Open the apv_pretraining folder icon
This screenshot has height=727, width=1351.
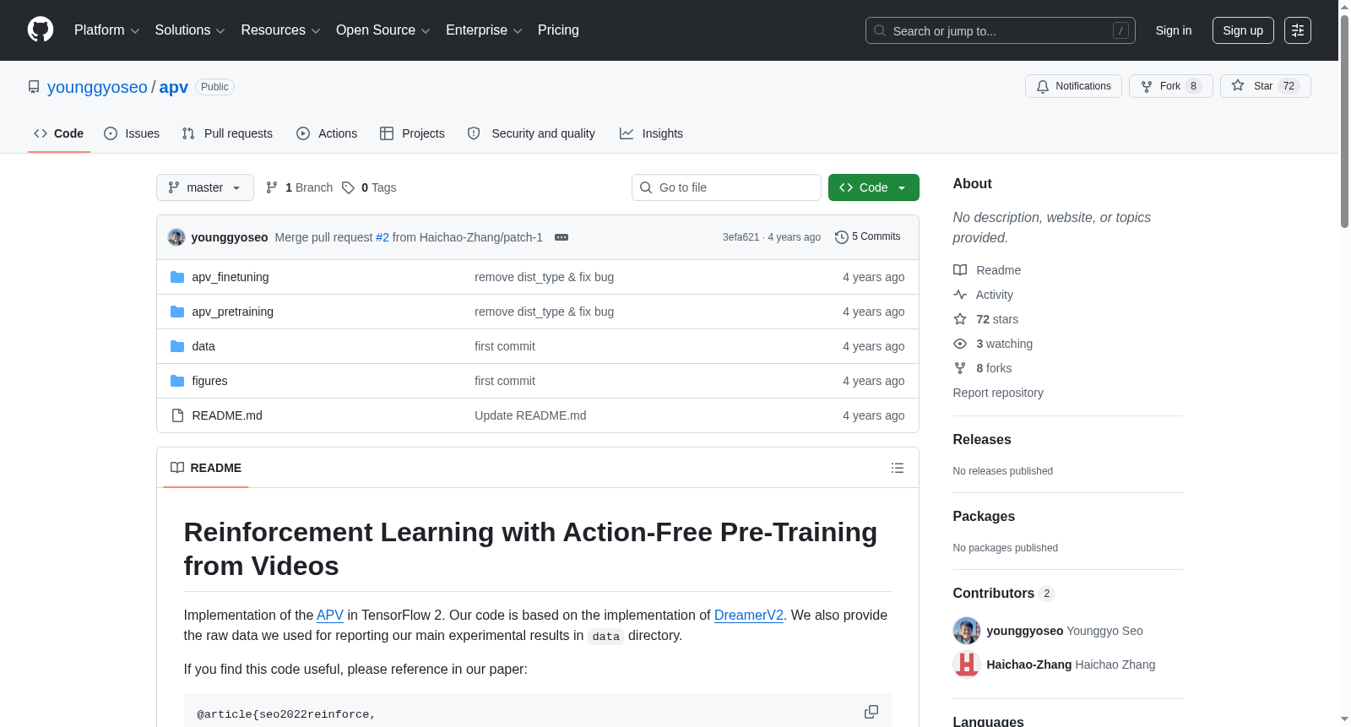point(177,312)
